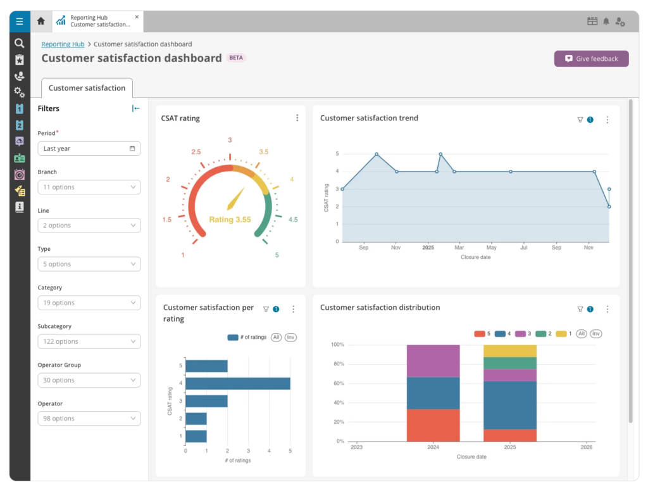Click the dashboard vertical scrollbar
648x494 pixels.
[x=631, y=261]
